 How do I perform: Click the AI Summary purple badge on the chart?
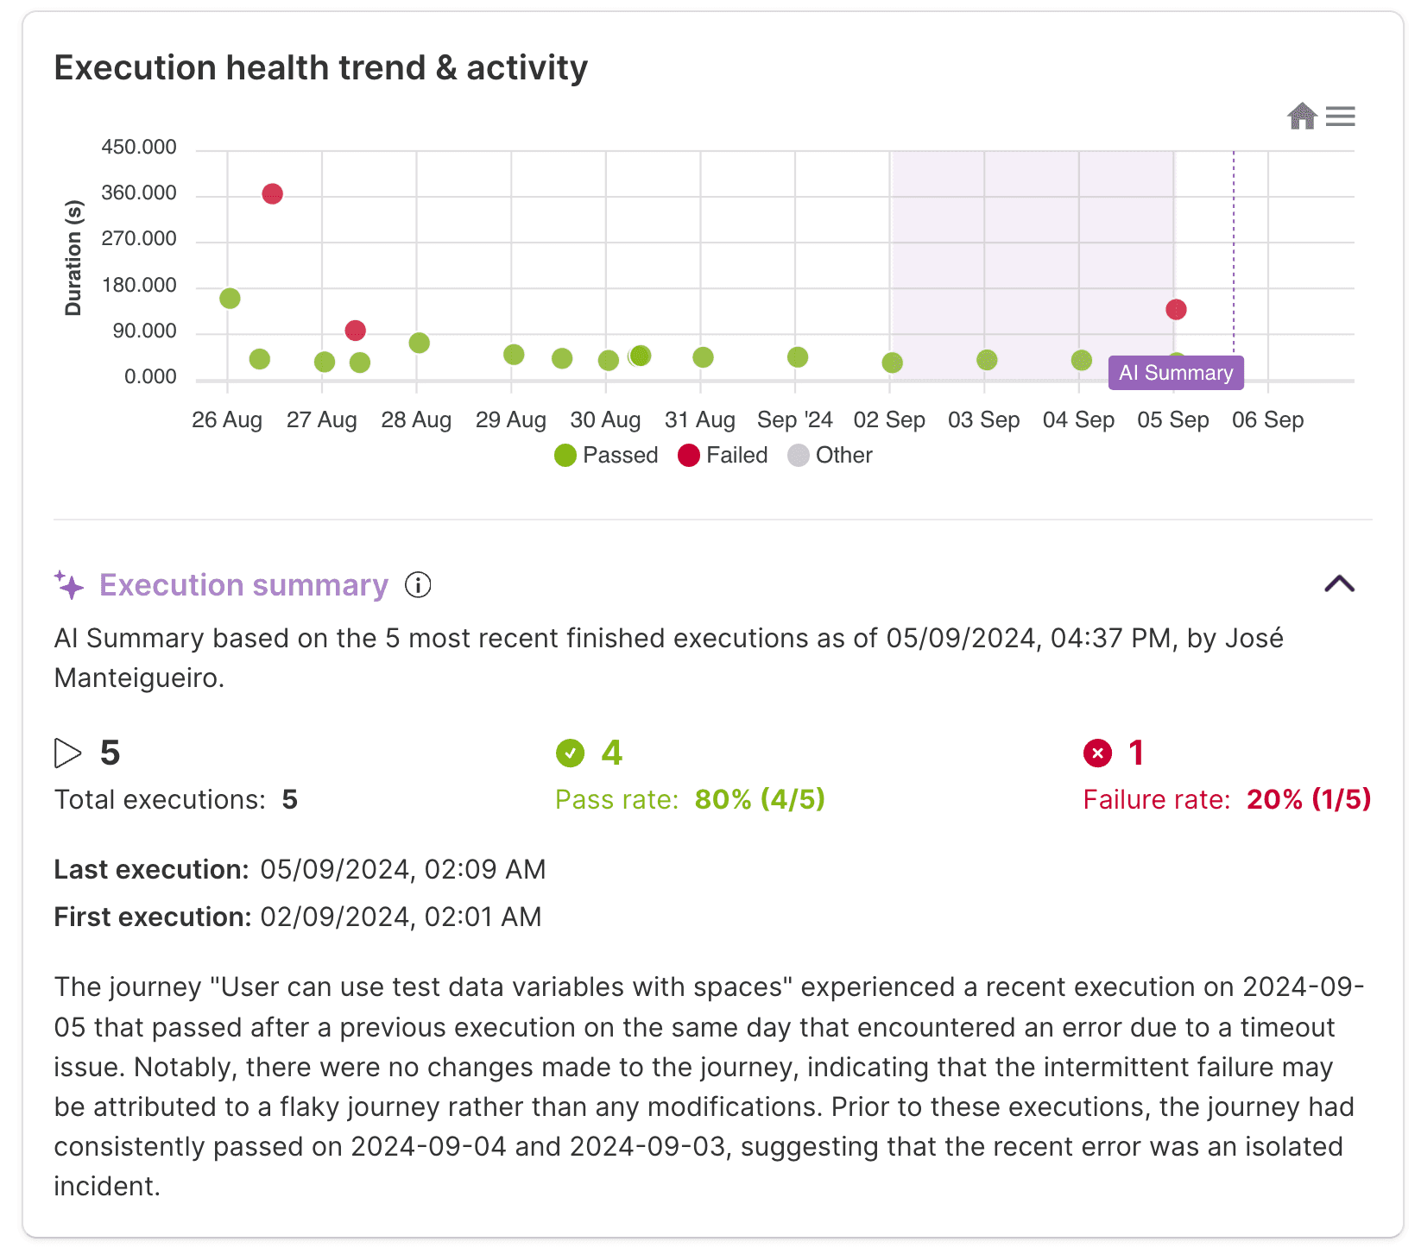click(x=1176, y=373)
